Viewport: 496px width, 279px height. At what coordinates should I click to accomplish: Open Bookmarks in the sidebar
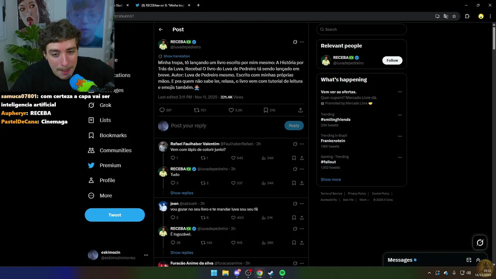107,135
